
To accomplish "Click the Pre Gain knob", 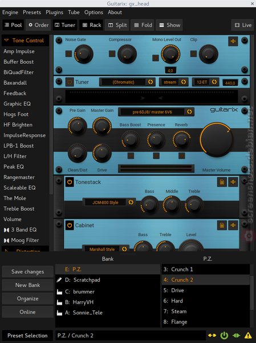I will (x=78, y=126).
